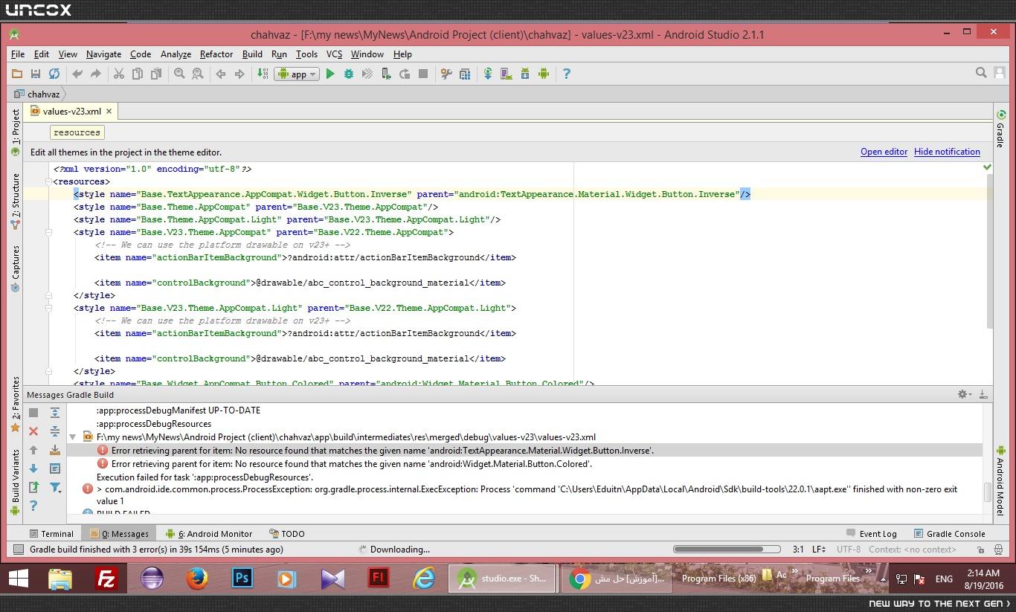Click Collapse All icon in Messages panel
The image size is (1016, 612).
55,431
